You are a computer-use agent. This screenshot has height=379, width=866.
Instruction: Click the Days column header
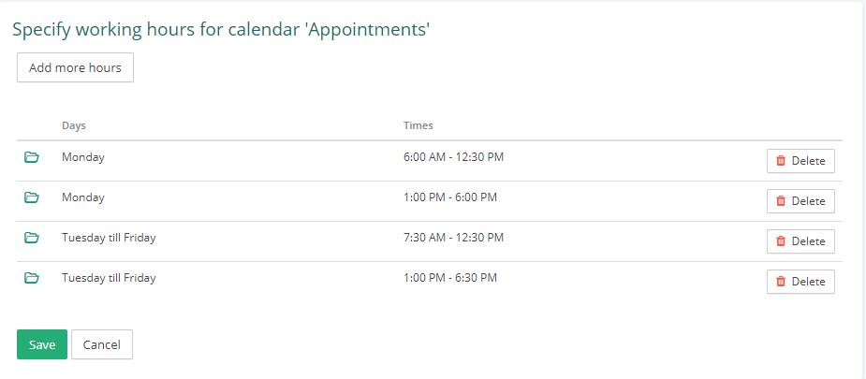point(73,125)
